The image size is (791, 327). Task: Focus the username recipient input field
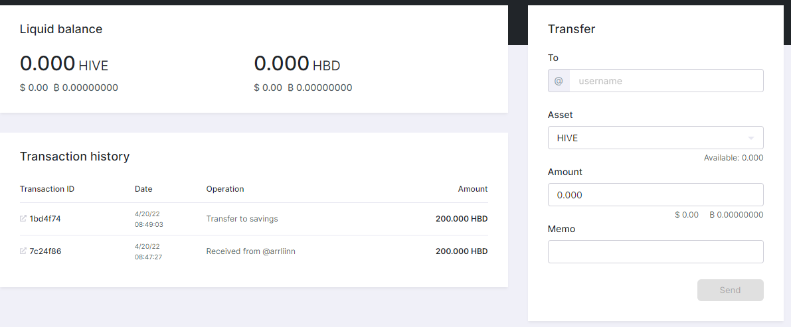[666, 81]
